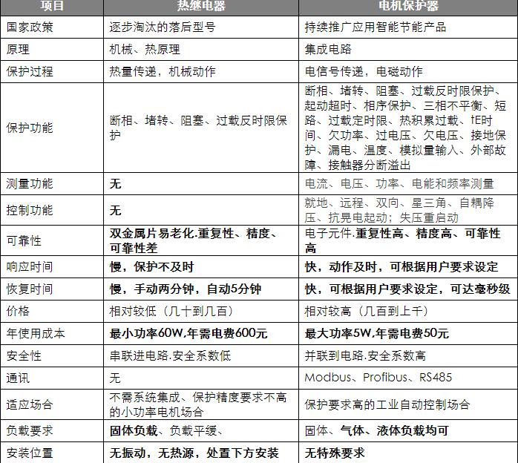Click the 电信号传递，电磁动作 cell
Viewport: 518px width, 463px height.
tap(364, 71)
